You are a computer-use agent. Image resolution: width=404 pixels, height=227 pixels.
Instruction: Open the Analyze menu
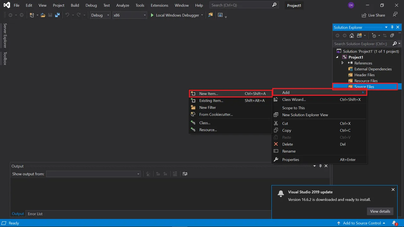point(122,5)
